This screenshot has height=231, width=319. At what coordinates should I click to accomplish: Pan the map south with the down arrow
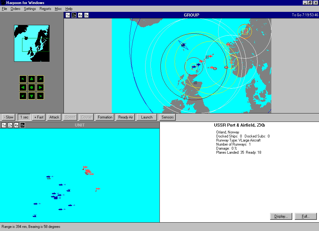pyautogui.click(x=31, y=96)
